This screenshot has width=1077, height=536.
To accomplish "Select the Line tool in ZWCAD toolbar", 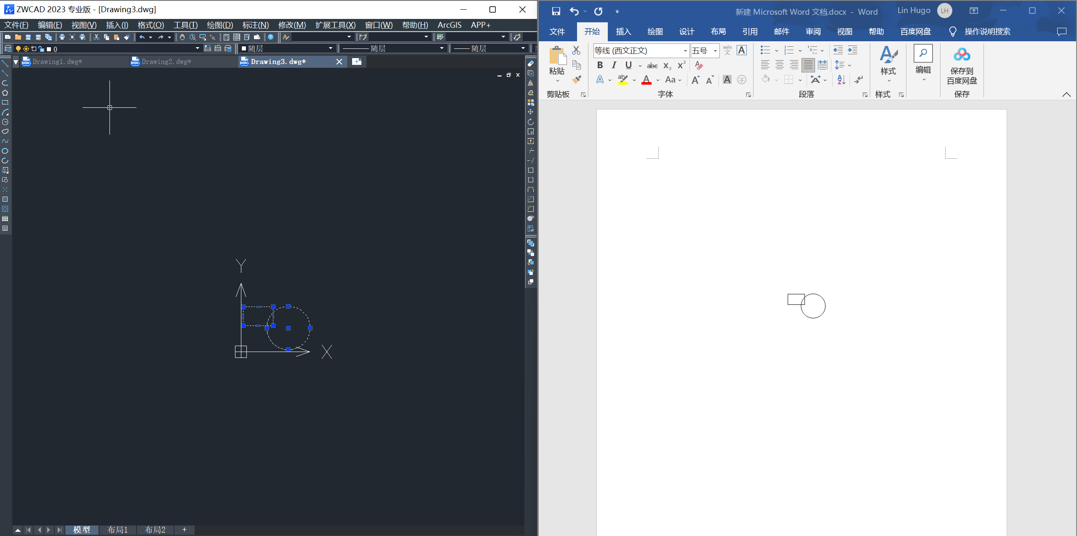I will 5,64.
